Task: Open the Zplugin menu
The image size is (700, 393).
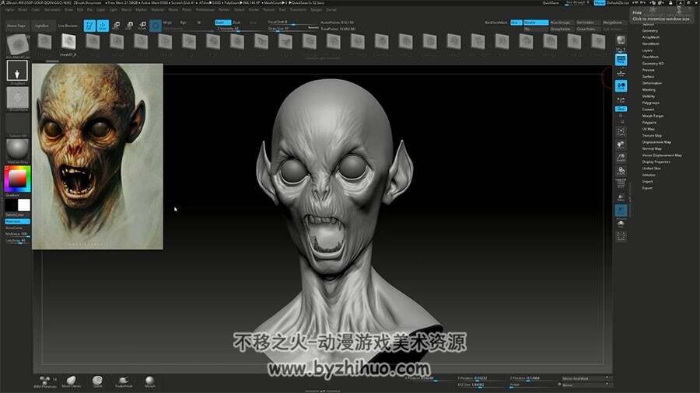Action: coord(316,9)
